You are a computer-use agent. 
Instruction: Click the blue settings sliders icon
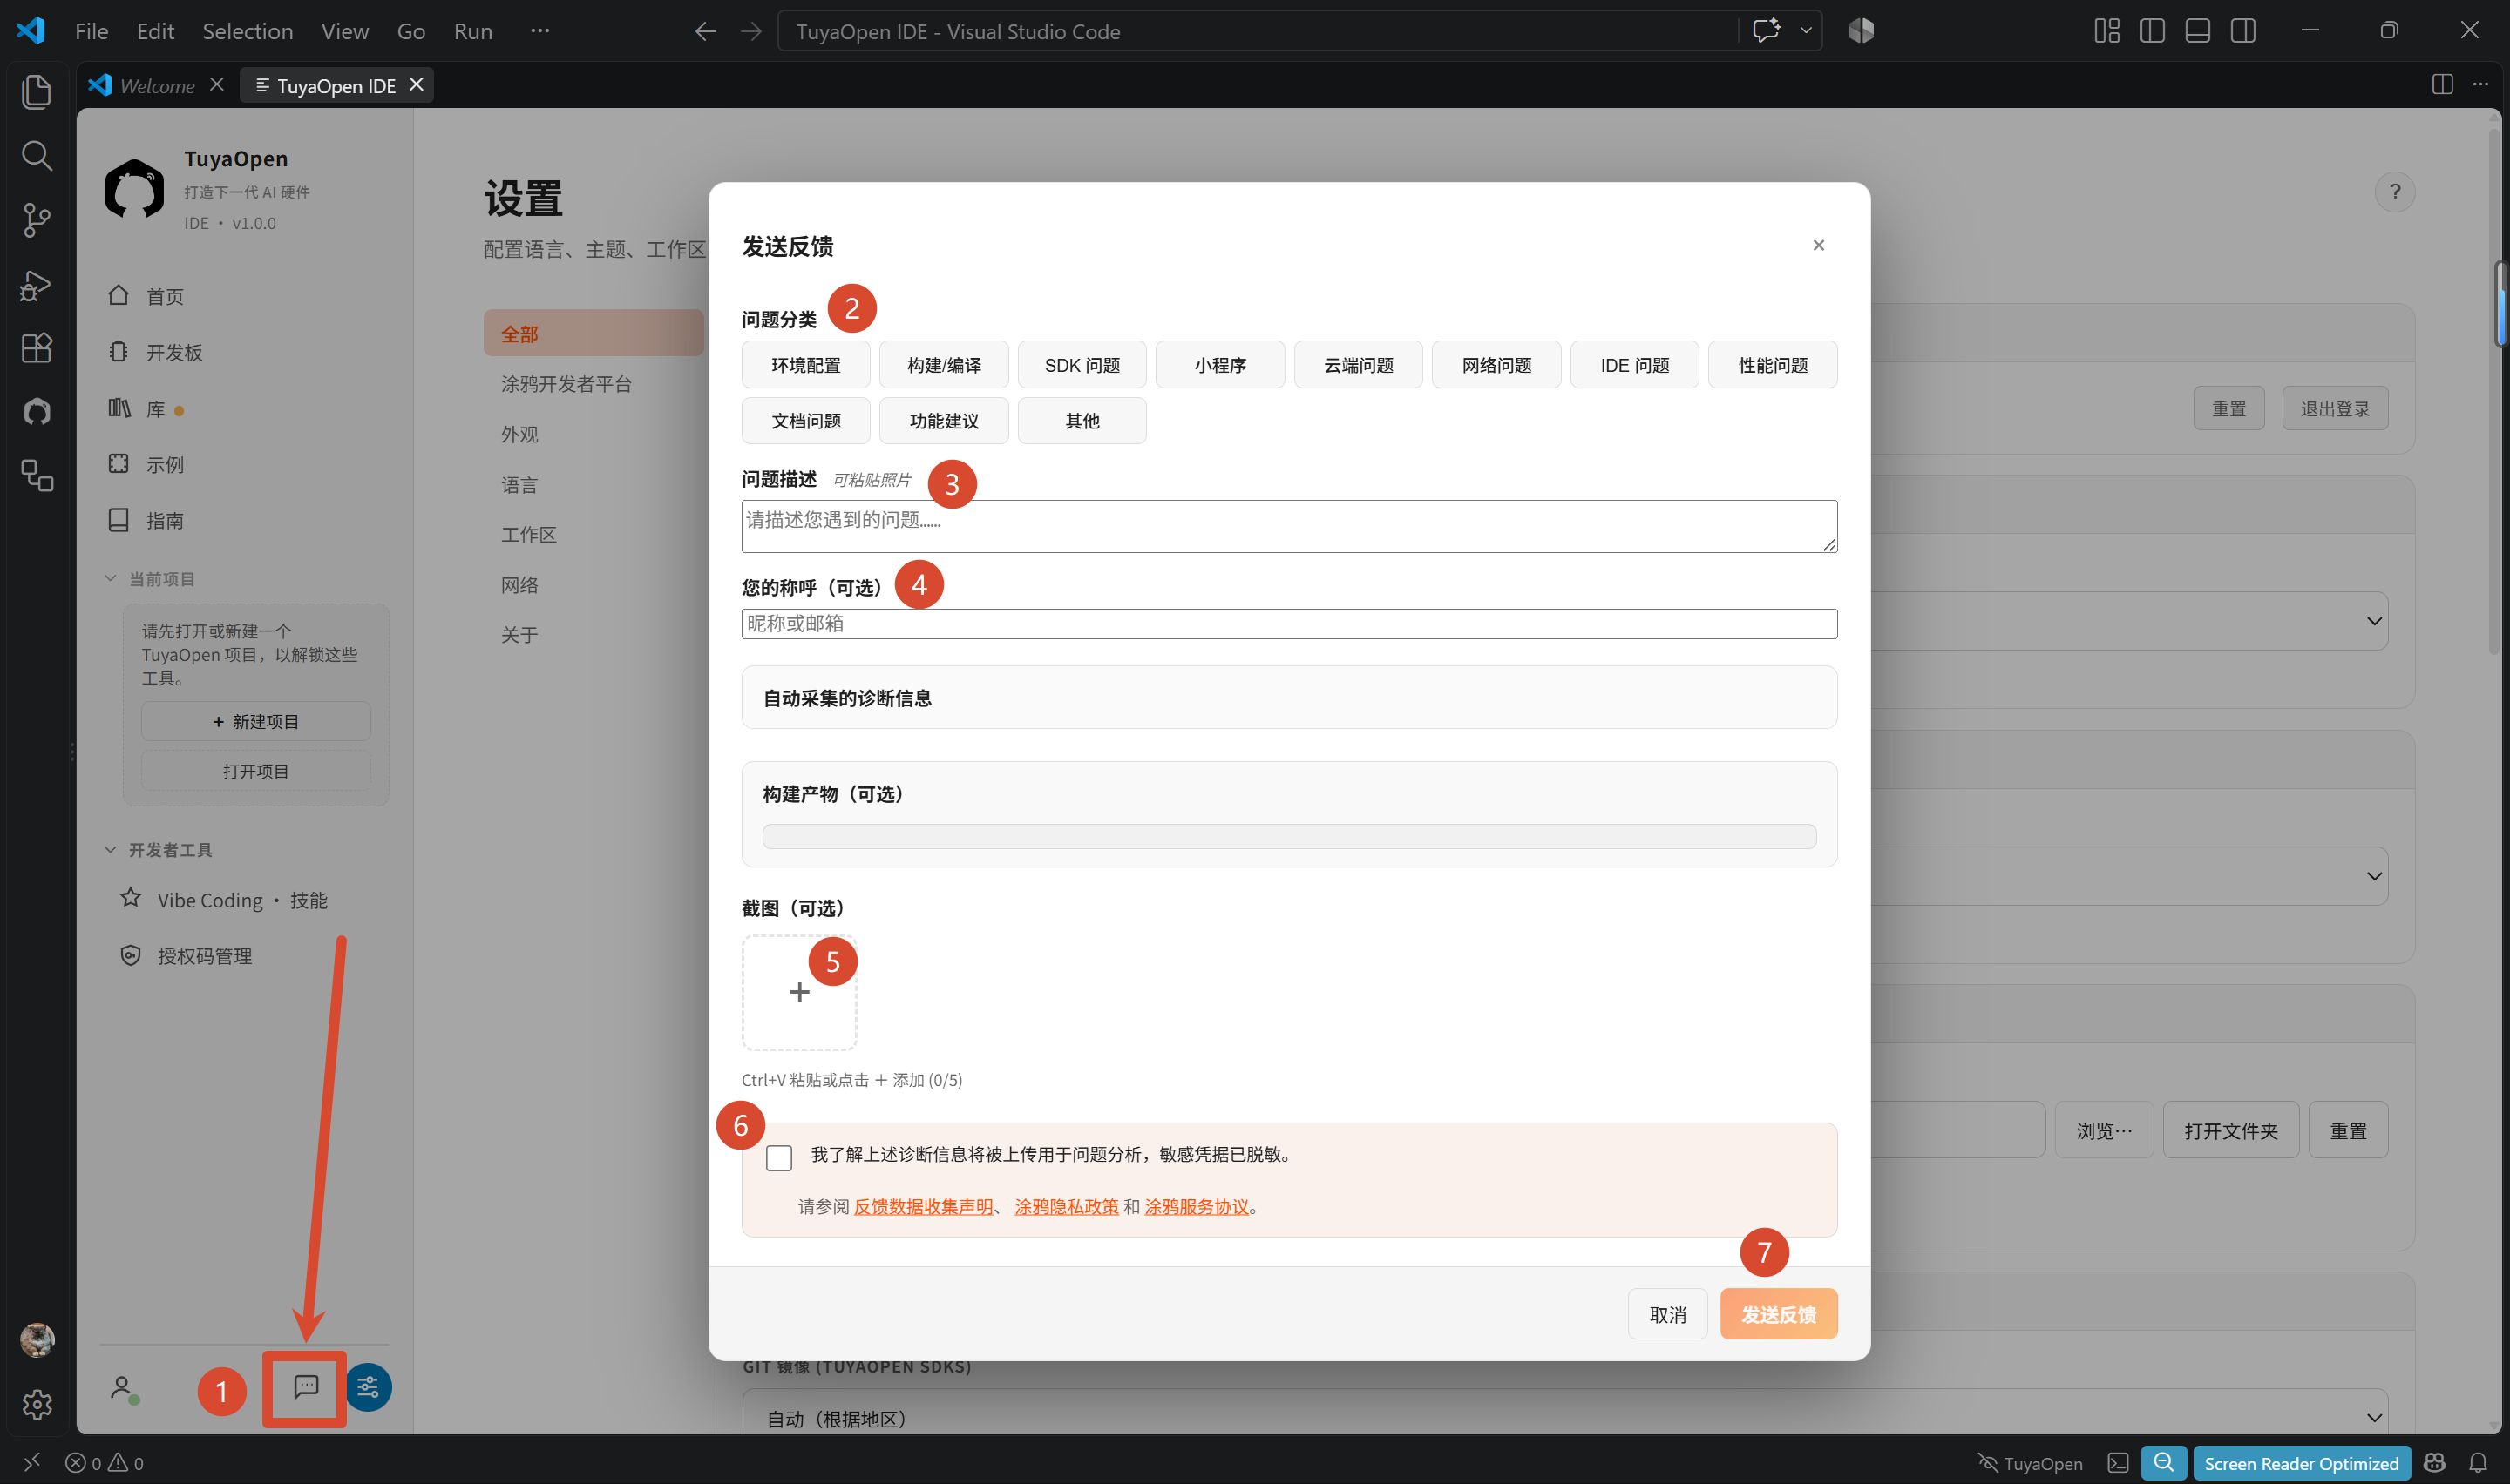coord(368,1387)
